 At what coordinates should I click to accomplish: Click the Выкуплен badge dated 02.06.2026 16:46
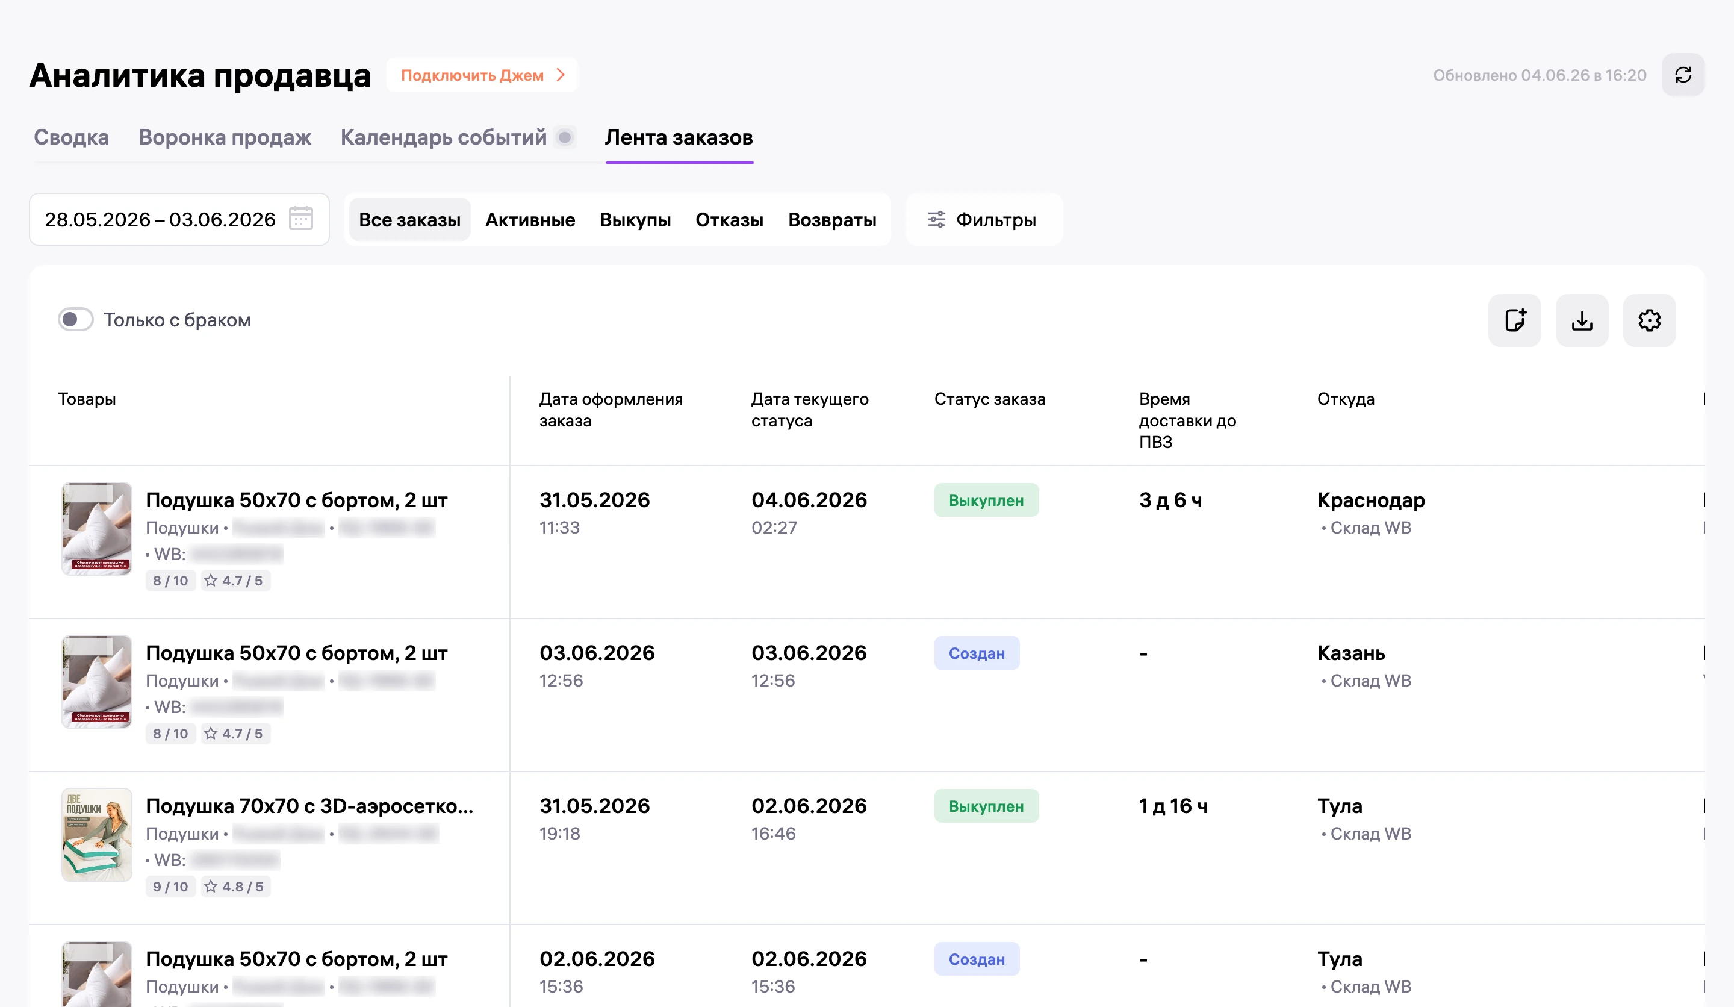point(986,806)
